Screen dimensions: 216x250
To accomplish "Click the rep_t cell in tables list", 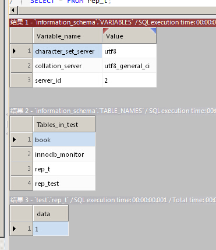I will click(64, 169).
